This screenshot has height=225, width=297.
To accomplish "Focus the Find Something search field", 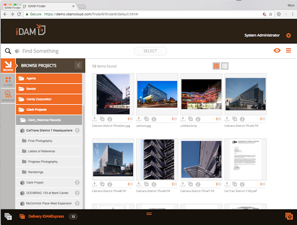I will pos(40,51).
